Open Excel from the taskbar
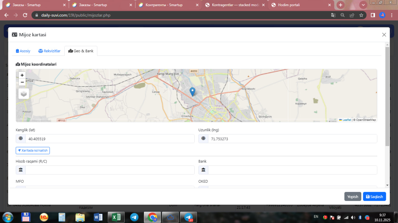The width and height of the screenshot is (398, 223). [x=116, y=217]
